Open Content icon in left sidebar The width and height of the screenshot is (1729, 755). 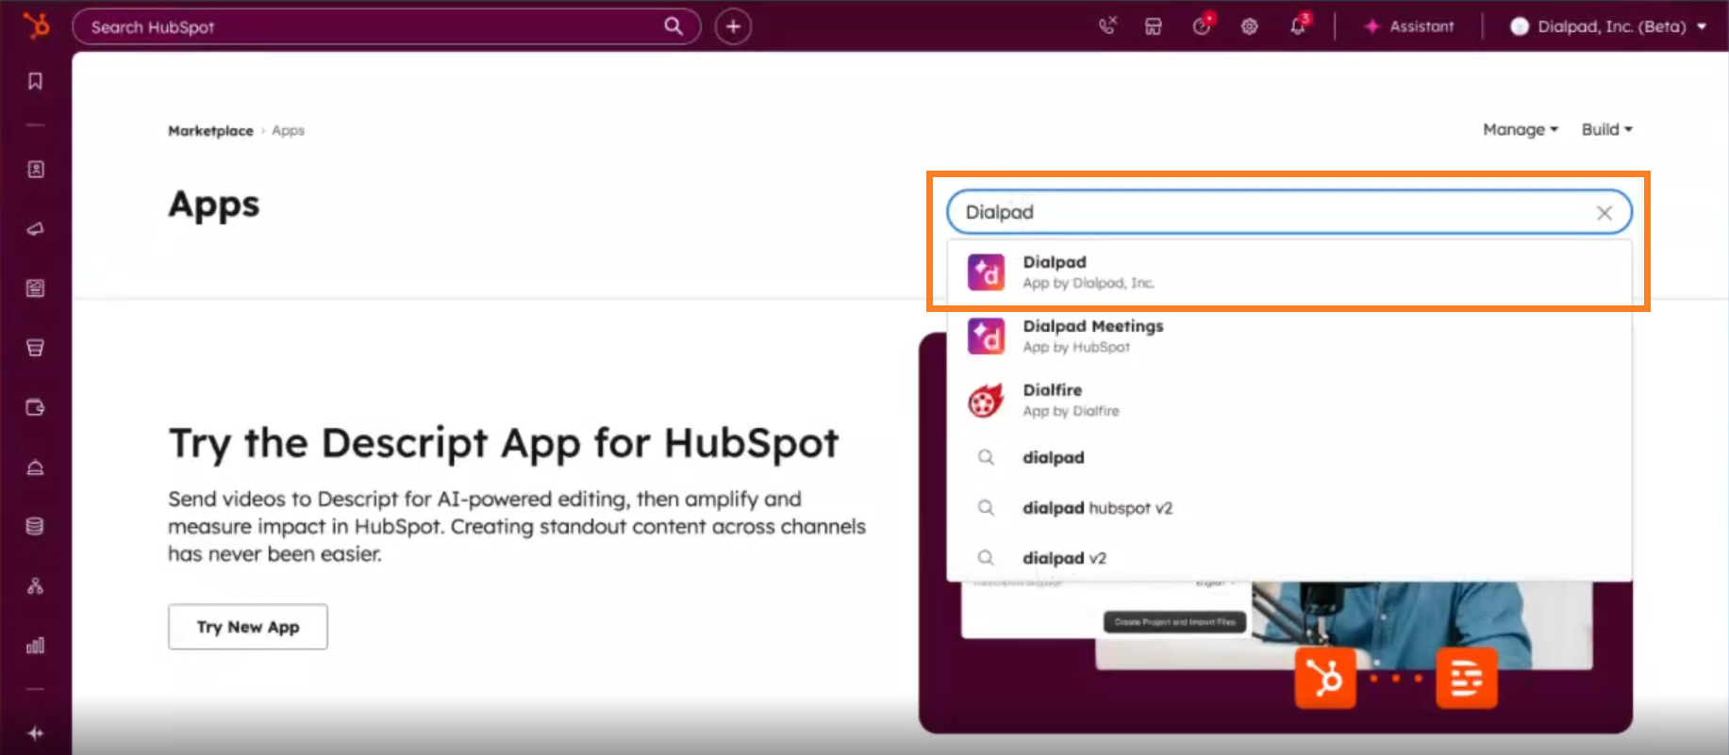tap(35, 288)
